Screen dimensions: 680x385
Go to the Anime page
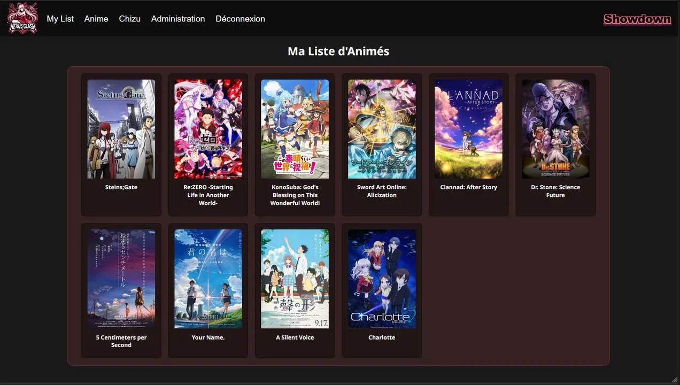point(96,19)
